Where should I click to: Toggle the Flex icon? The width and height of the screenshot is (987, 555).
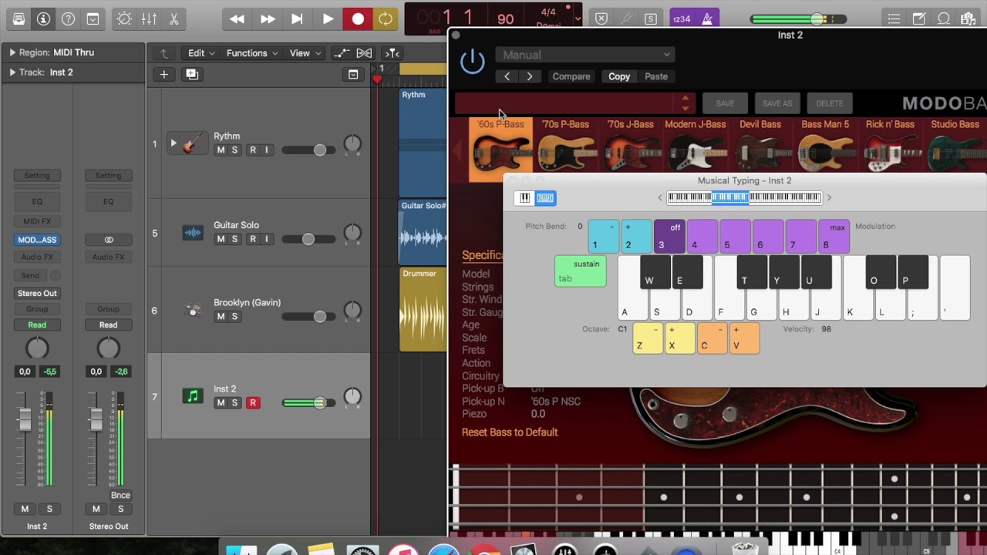click(x=364, y=53)
